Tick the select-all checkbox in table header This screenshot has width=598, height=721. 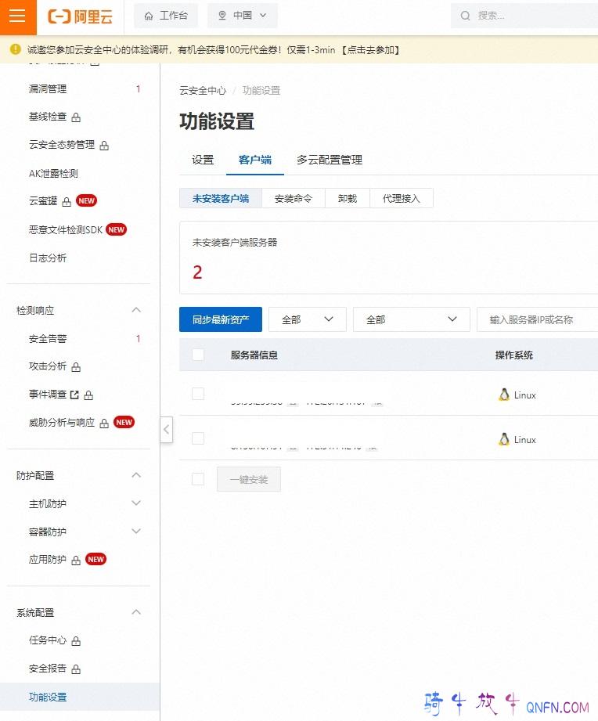pos(198,355)
